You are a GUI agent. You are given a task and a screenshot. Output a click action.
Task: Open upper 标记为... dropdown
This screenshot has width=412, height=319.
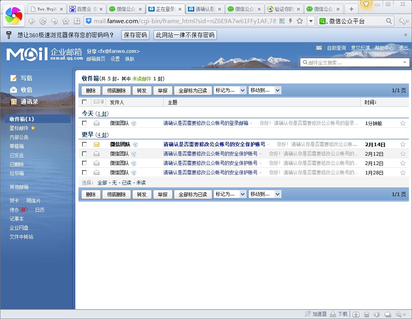[230, 90]
